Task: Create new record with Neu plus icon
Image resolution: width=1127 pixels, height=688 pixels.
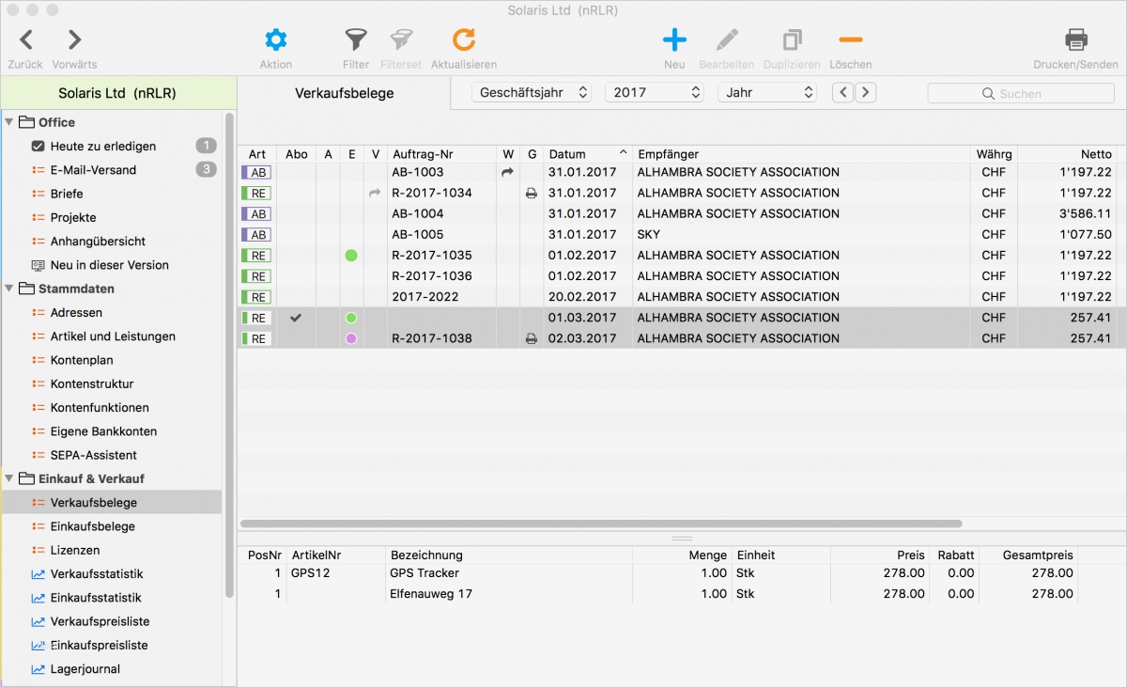Action: click(x=674, y=40)
